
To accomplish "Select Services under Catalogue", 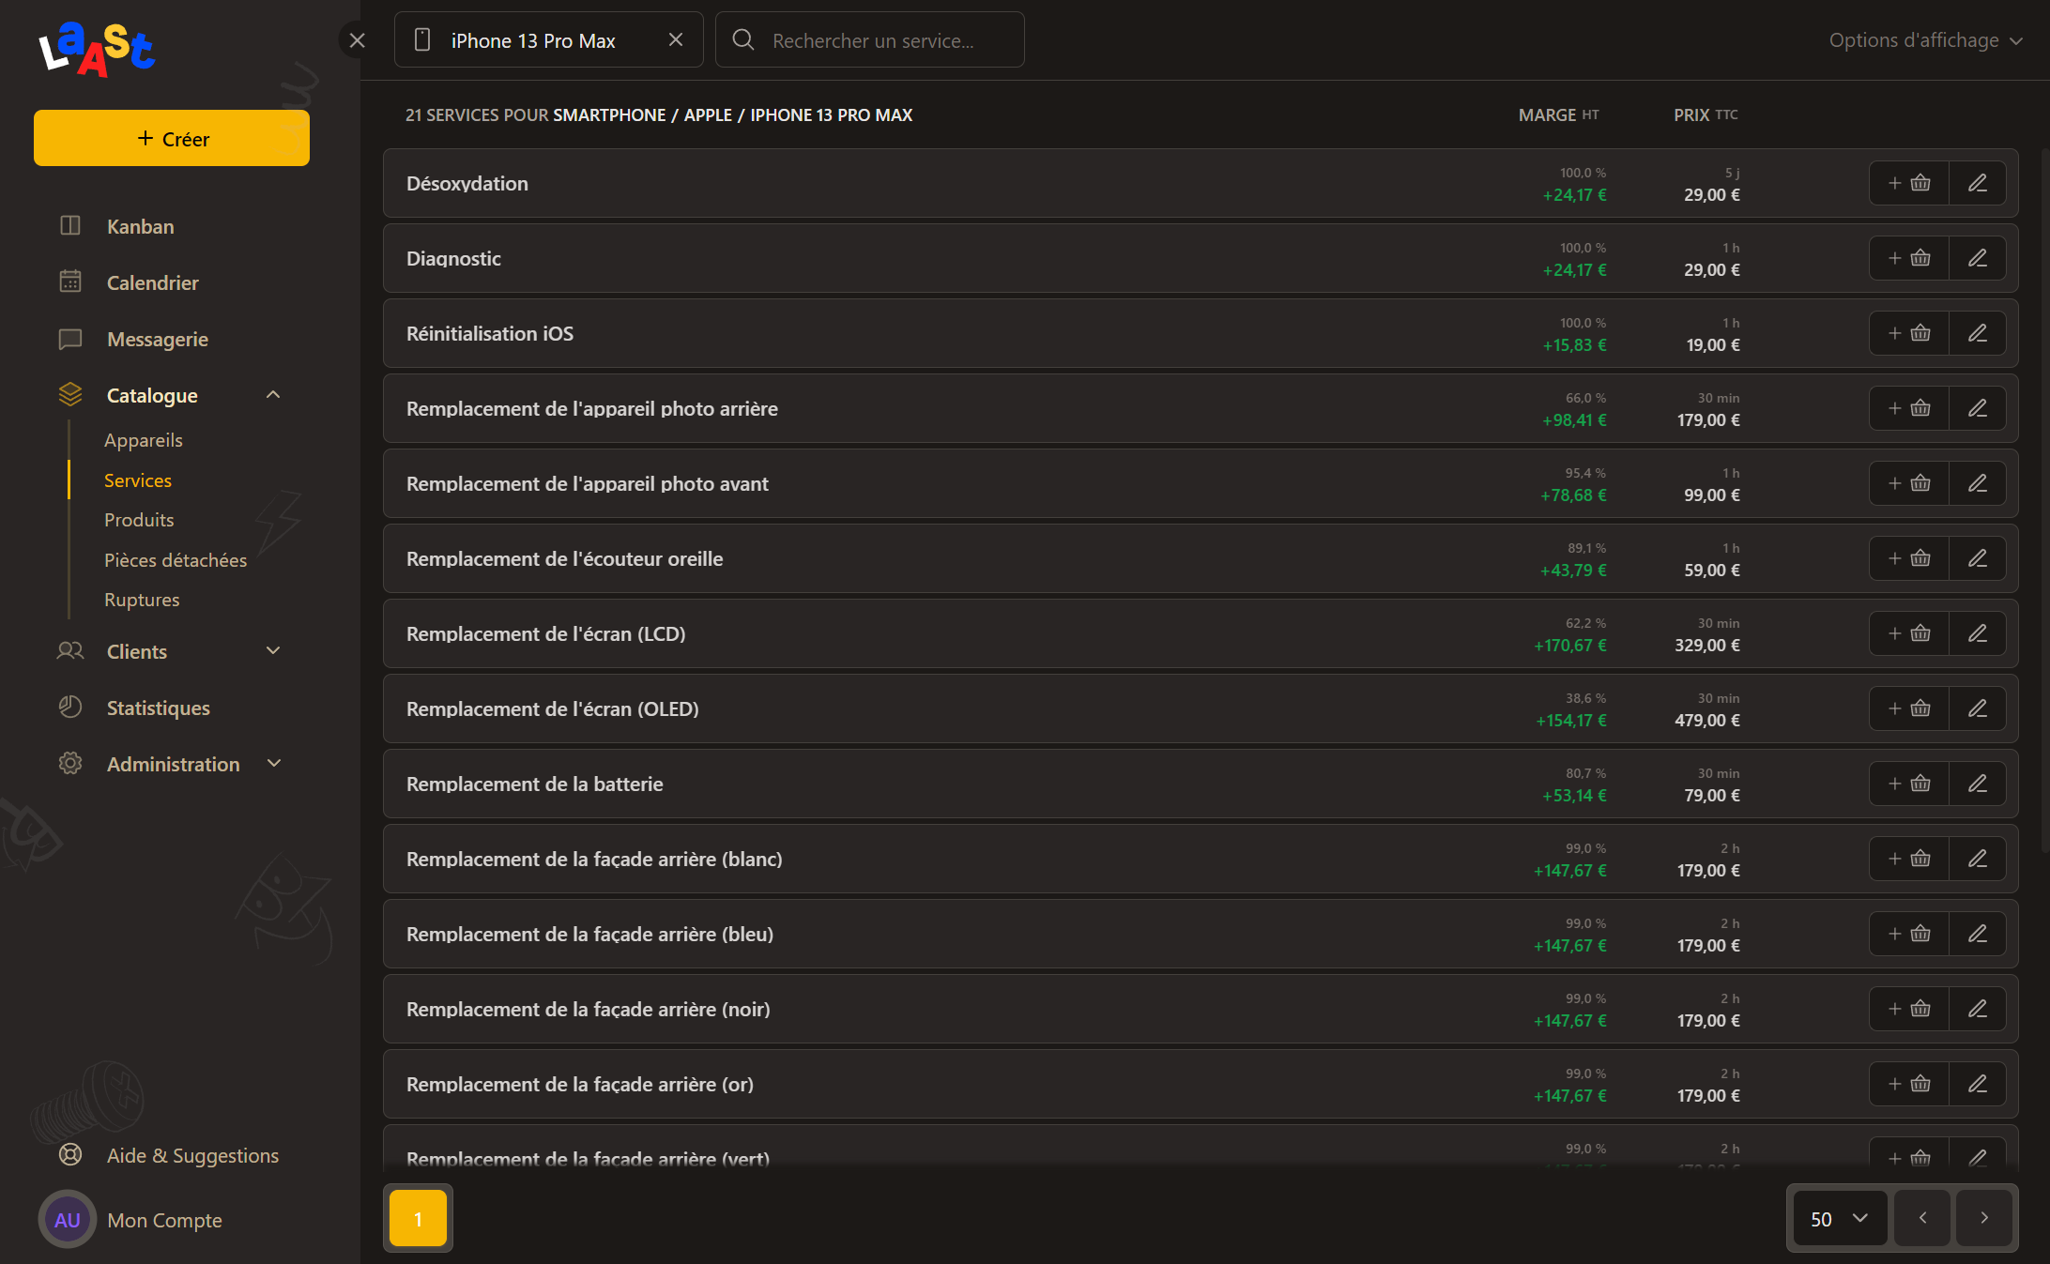I will (x=138, y=480).
